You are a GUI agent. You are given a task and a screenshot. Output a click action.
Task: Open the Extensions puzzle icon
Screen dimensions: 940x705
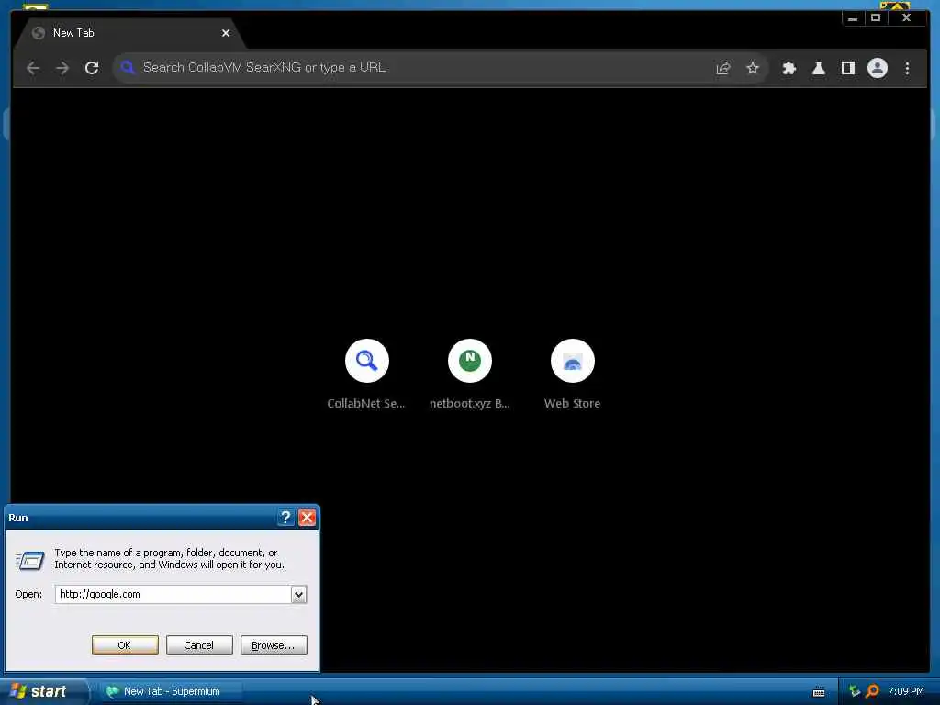[x=789, y=68]
